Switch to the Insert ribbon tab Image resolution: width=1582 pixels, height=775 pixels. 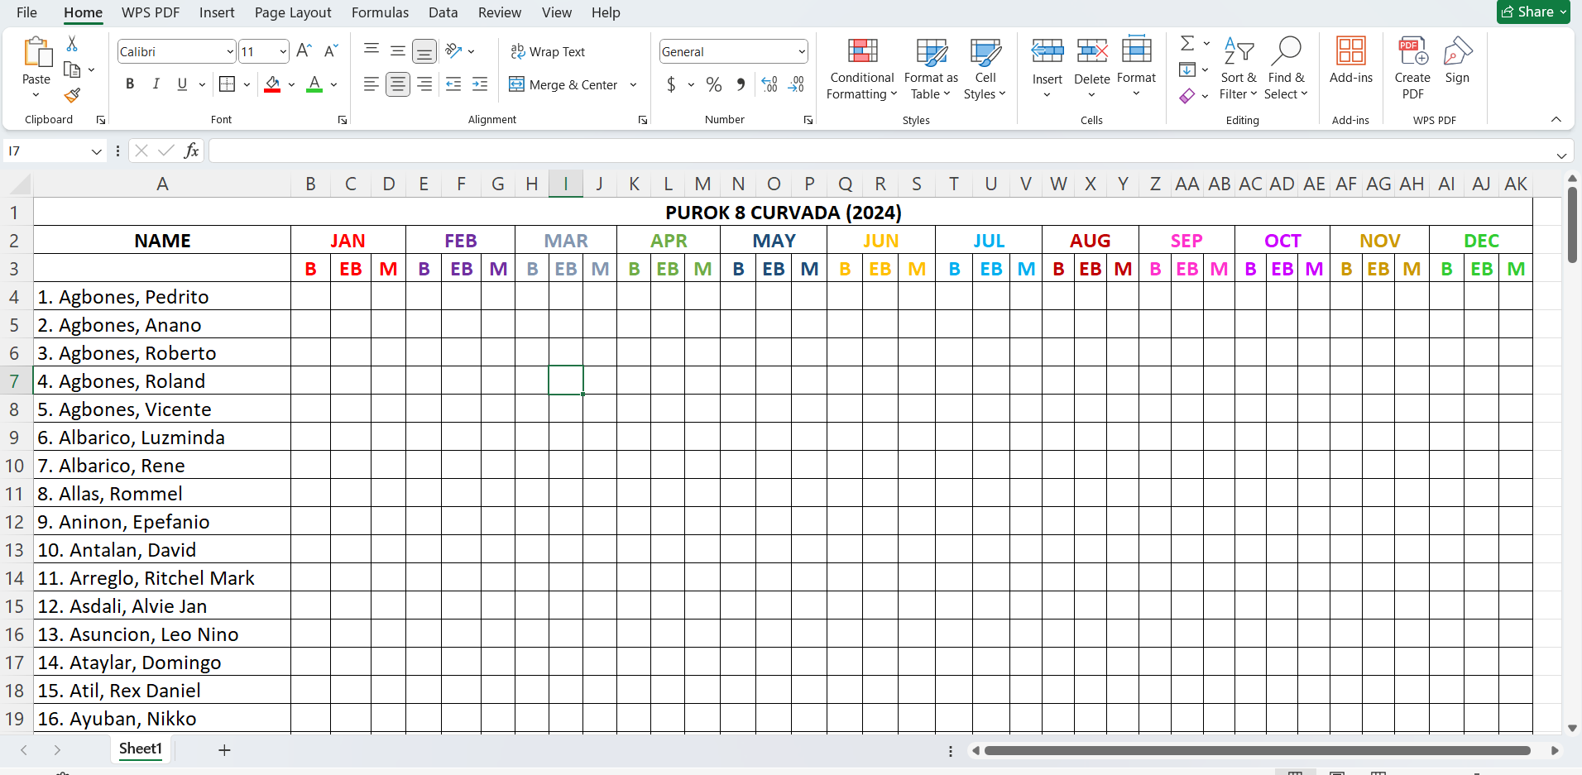coord(217,12)
